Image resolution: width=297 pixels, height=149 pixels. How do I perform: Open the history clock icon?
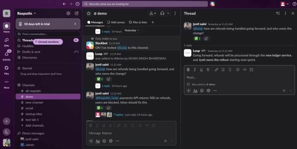pos(77,4)
